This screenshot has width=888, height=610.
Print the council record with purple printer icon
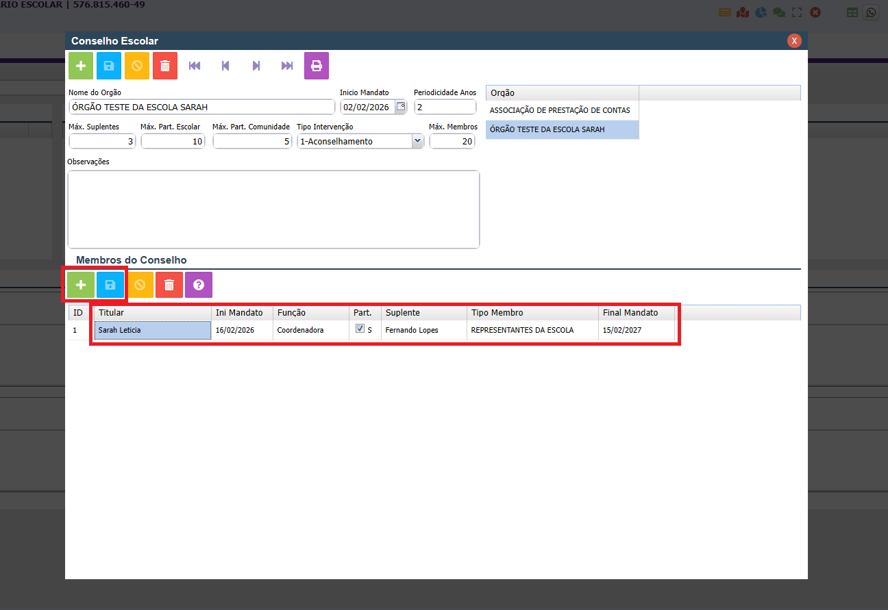tap(316, 66)
